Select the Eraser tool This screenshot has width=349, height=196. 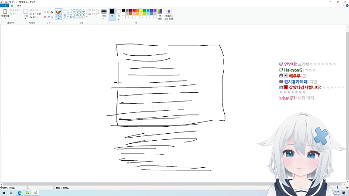click(45, 17)
